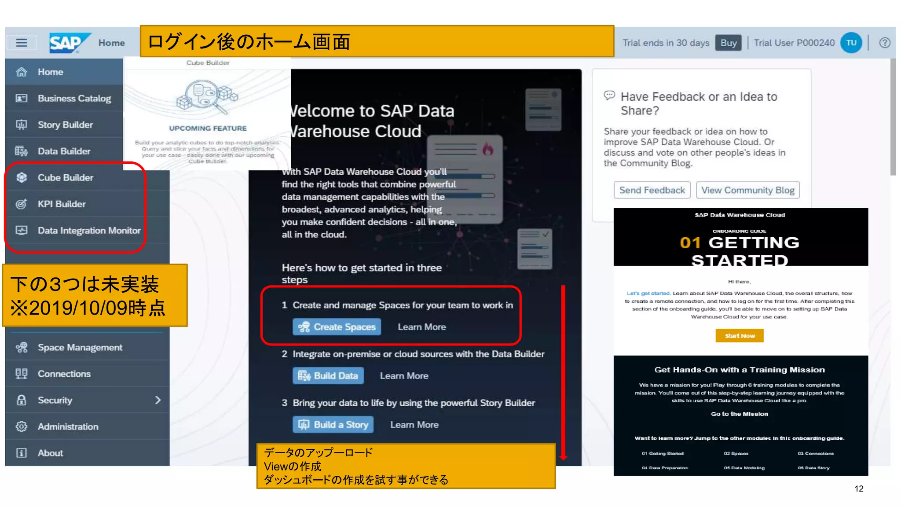Click the Build Data button
The width and height of the screenshot is (901, 507).
click(328, 376)
